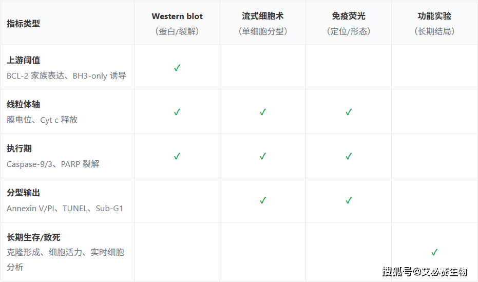This screenshot has height=282, width=478.
Task: Click the 指标类型 header cell
Action: point(23,24)
